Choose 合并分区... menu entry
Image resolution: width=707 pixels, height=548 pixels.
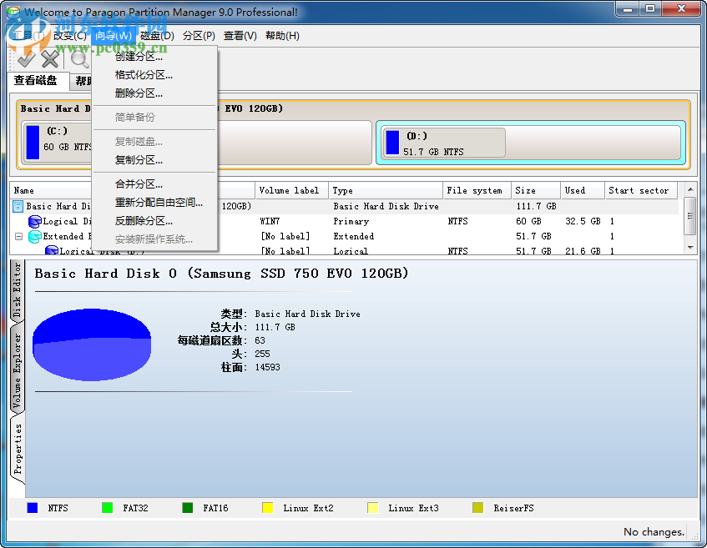coord(154,184)
